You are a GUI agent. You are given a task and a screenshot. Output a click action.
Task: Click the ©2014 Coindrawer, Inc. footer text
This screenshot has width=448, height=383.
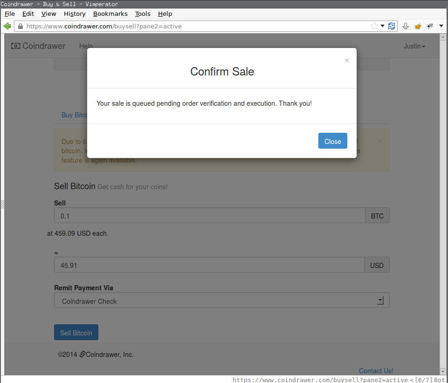coord(96,355)
